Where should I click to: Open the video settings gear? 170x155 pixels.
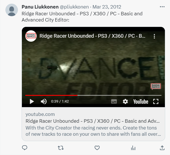(125, 101)
